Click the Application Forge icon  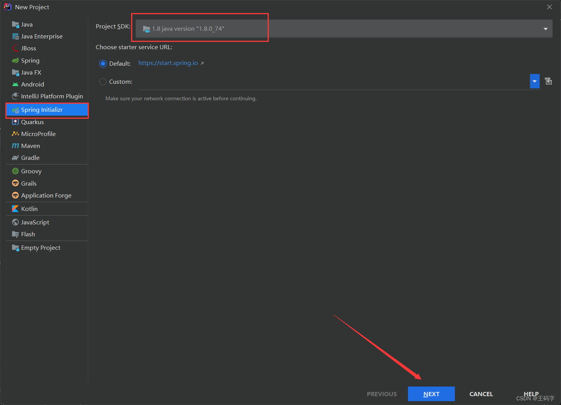[x=15, y=195]
